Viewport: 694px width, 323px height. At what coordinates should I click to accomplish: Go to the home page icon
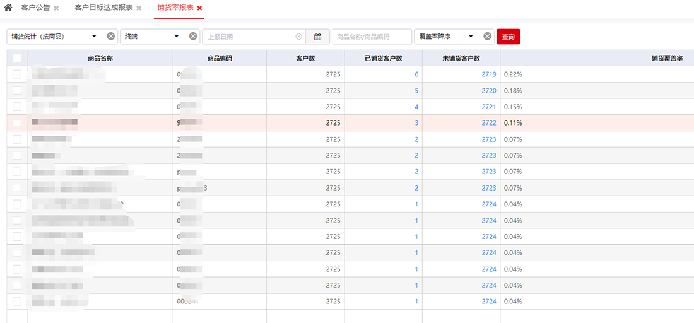8,8
